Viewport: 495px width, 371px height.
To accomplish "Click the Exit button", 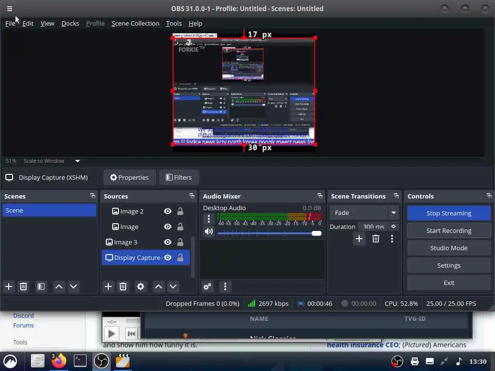I will [x=449, y=283].
